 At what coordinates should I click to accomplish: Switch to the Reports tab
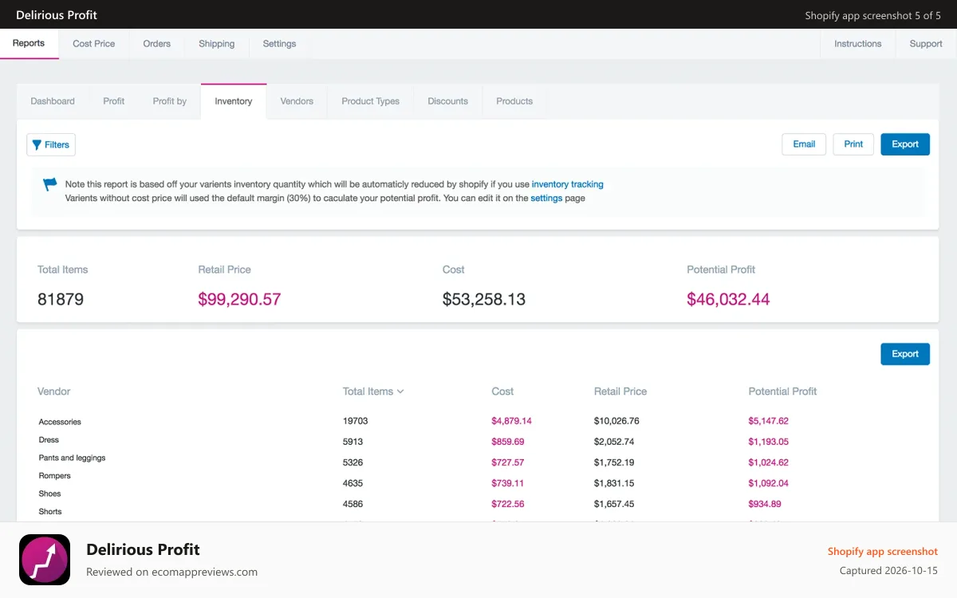pyautogui.click(x=29, y=43)
